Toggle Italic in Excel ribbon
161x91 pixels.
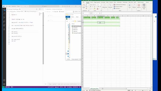pyautogui.click(x=93, y=7)
